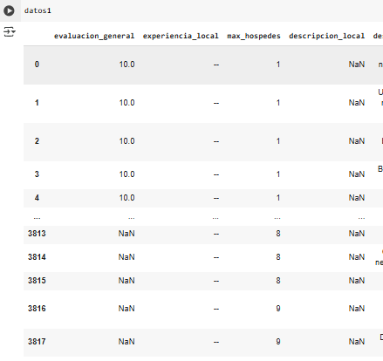The width and height of the screenshot is (383, 361).
Task: Click row index 1 label
Action: [37, 103]
